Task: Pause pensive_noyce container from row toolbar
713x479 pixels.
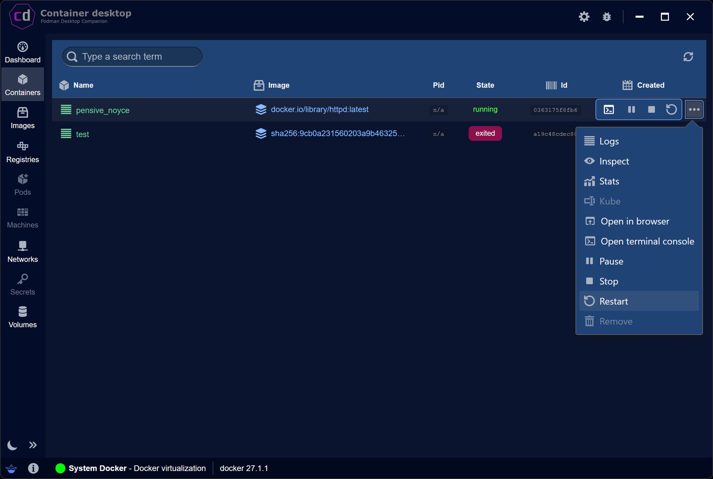Action: pyautogui.click(x=631, y=109)
